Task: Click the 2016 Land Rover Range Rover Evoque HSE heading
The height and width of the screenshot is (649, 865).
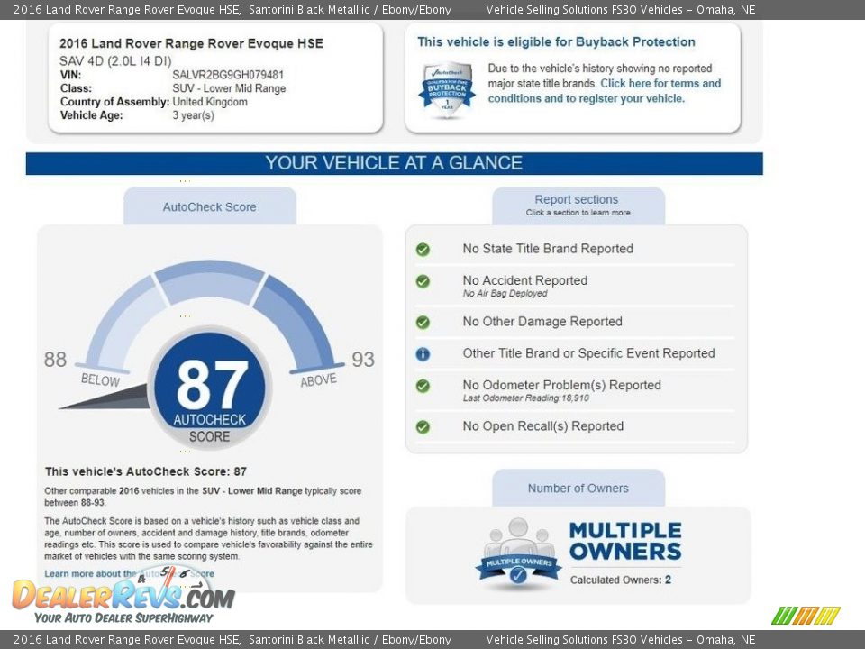Action: (191, 43)
